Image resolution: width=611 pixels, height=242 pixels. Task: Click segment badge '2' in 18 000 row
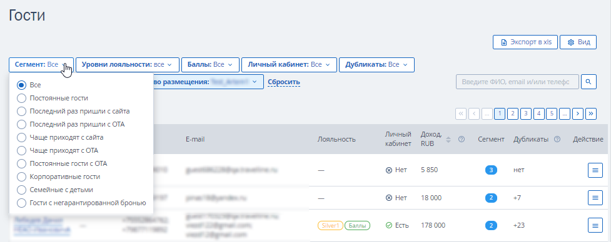pyautogui.click(x=491, y=198)
